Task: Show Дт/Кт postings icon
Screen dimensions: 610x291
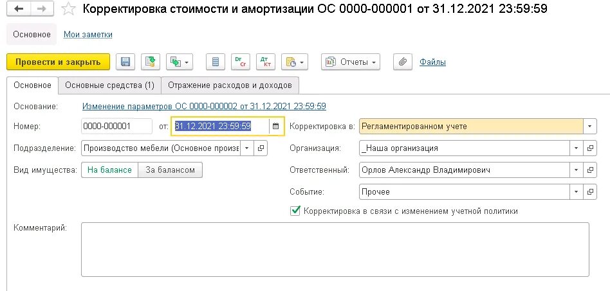Action: (266, 62)
